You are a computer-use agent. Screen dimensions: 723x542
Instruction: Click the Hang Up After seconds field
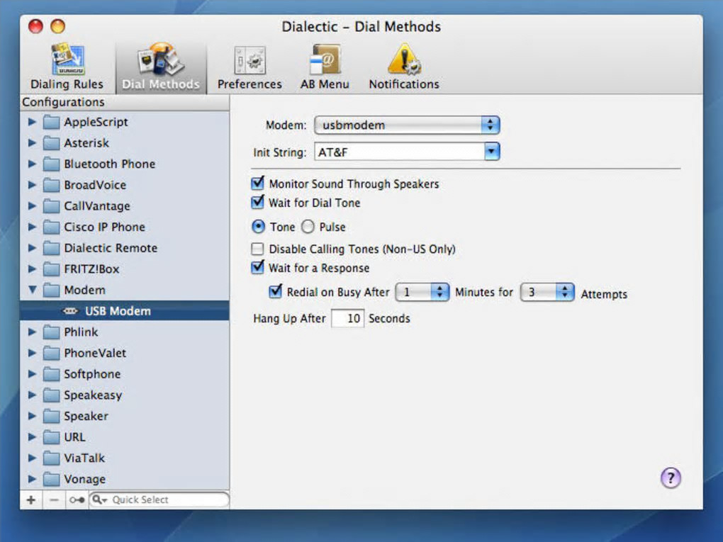pos(347,319)
